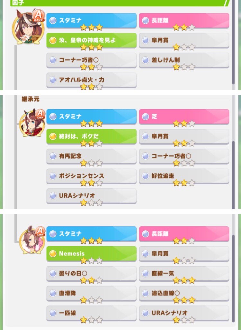
Task: Tap gold orb on 汝、皇帝の神威を見よ factor
Action: click(x=53, y=40)
